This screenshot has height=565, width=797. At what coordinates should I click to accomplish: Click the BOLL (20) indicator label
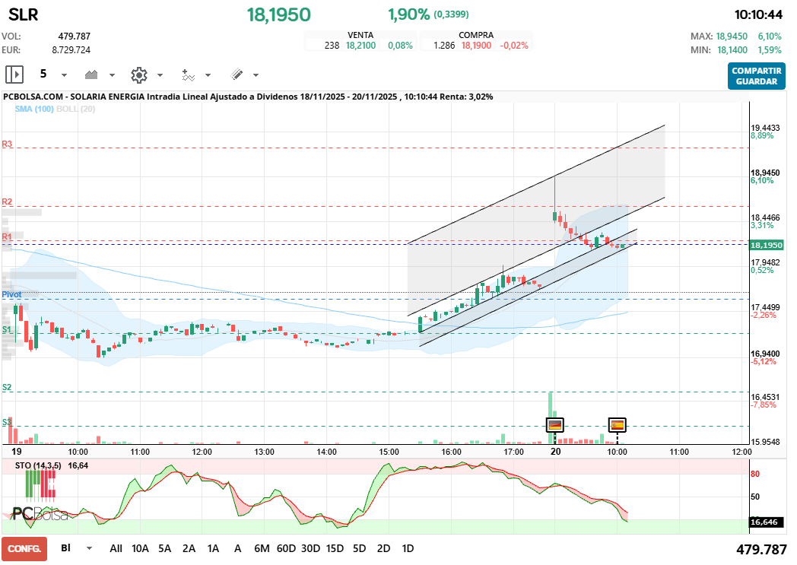coord(76,109)
